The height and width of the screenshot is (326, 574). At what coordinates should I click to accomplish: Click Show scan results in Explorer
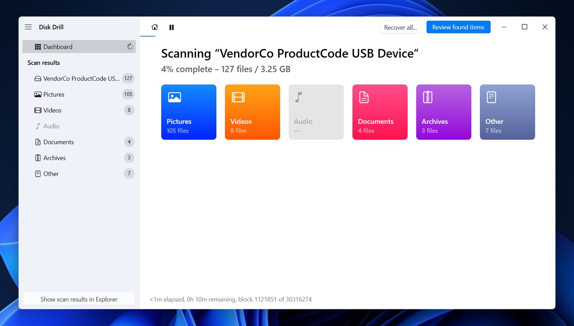(79, 299)
